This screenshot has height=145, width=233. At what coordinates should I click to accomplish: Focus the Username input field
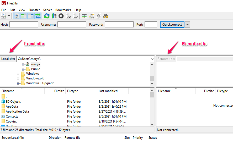(x=72, y=25)
